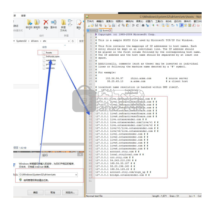Toggle Show All Characters pilcrow icon
The image size is (218, 198).
pos(177,25)
